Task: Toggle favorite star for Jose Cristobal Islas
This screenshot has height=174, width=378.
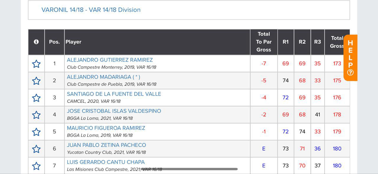Action: click(36, 115)
